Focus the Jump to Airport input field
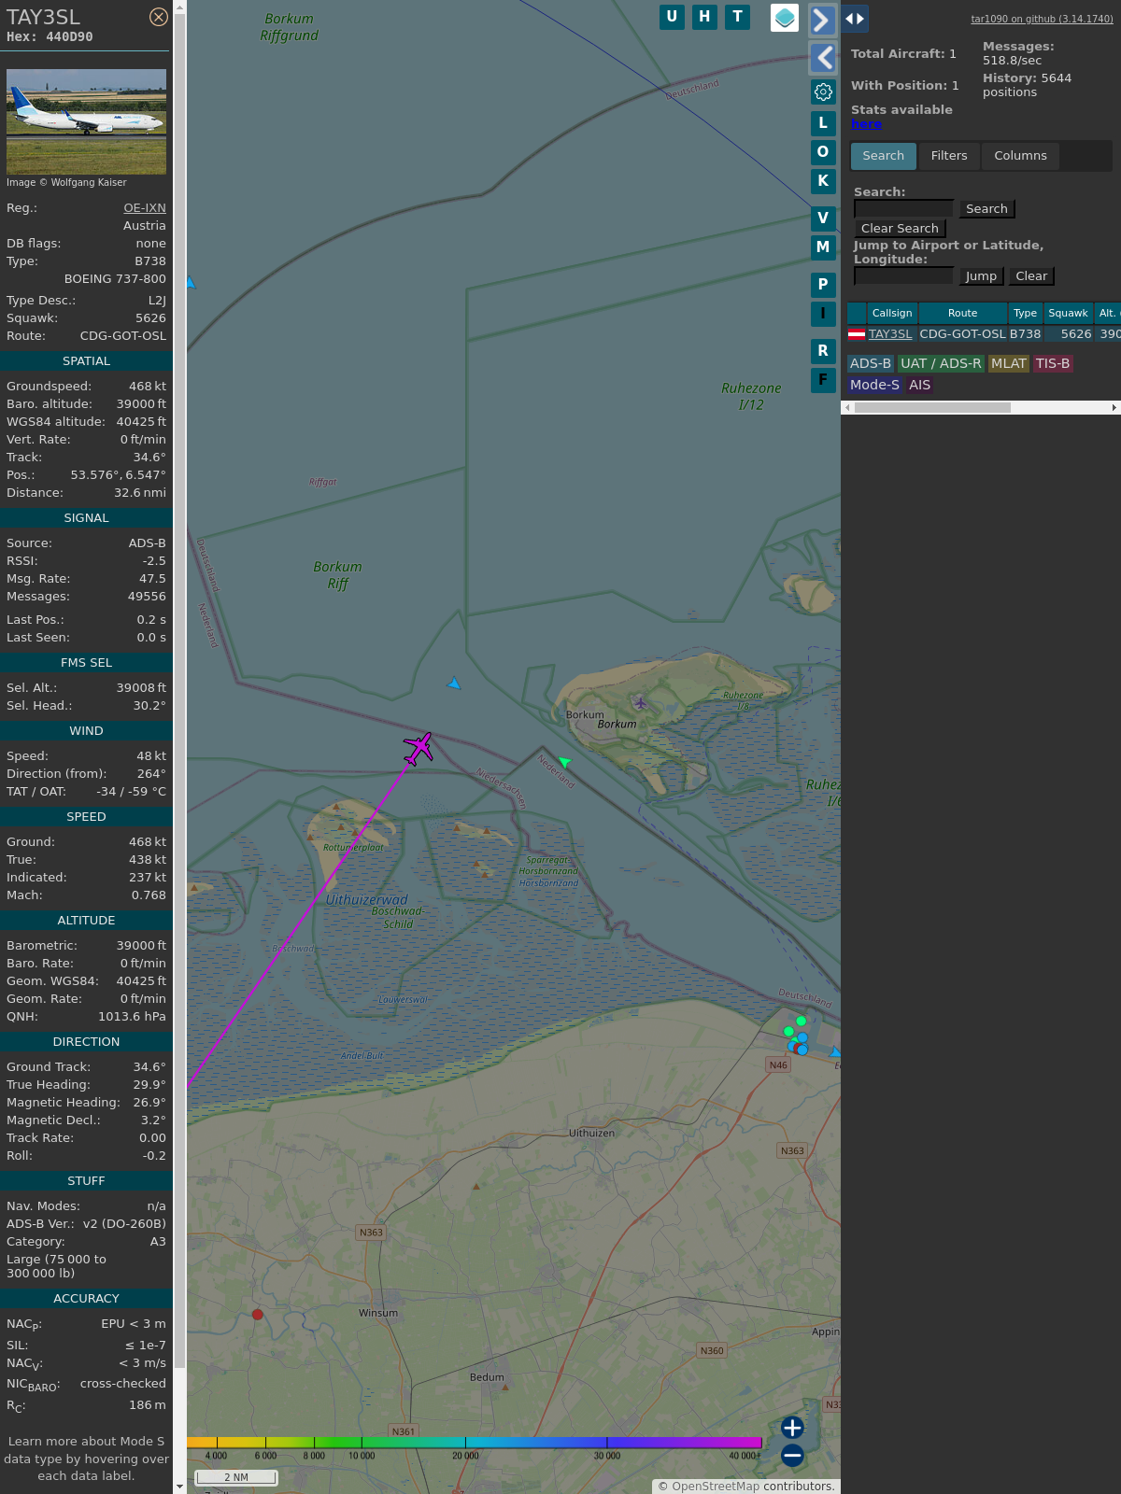1121x1494 pixels. pos(903,276)
